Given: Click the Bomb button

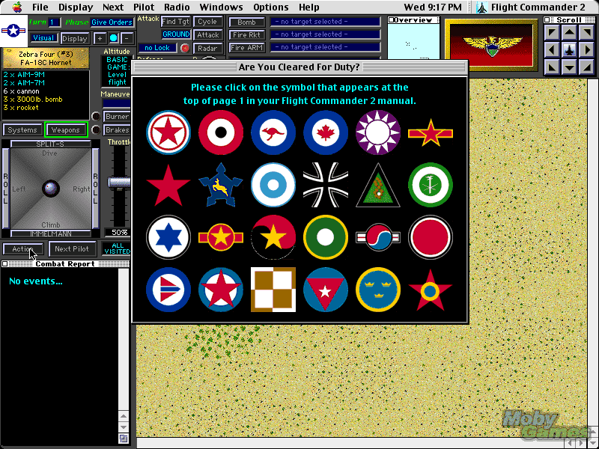Looking at the screenshot, I should point(246,22).
